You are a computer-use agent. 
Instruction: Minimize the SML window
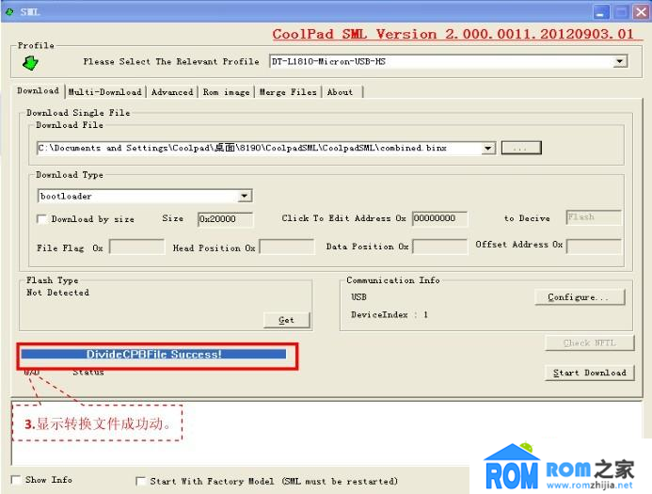601,12
